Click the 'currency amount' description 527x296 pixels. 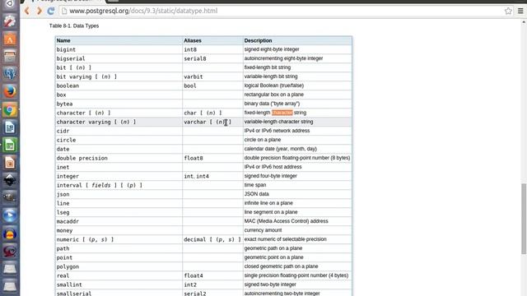coord(263,230)
